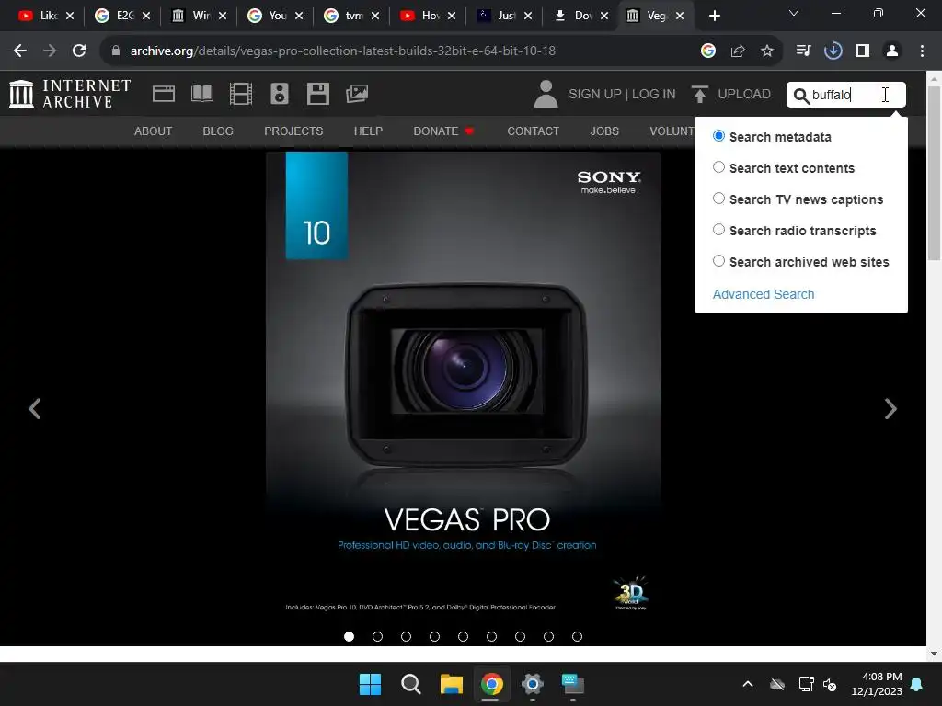
Task: Select Search metadata radio button
Action: (718, 136)
